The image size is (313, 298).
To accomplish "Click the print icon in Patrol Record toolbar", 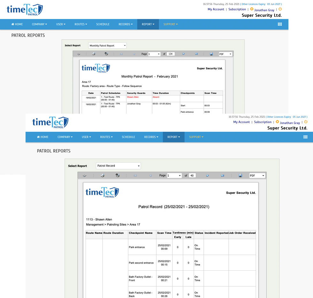I will coord(103,175).
